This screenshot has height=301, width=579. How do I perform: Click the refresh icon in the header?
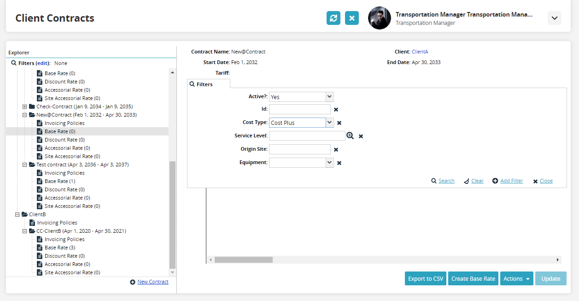[333, 18]
